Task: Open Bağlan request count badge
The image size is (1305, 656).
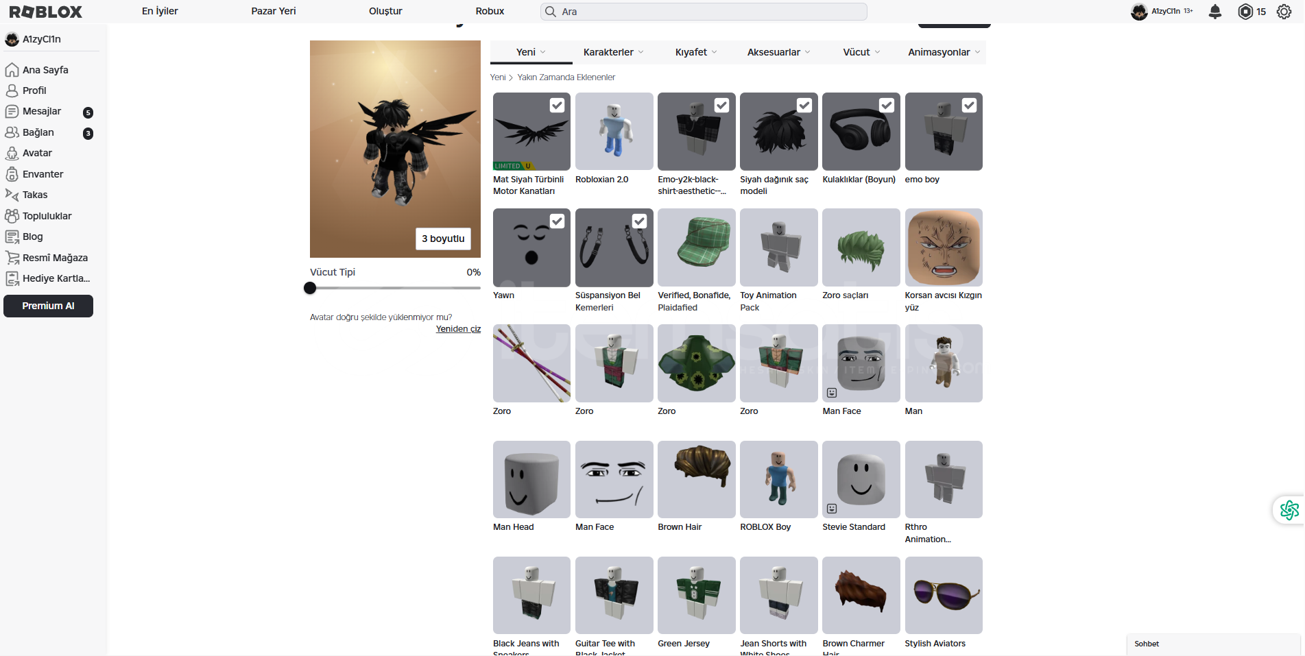Action: pyautogui.click(x=88, y=134)
